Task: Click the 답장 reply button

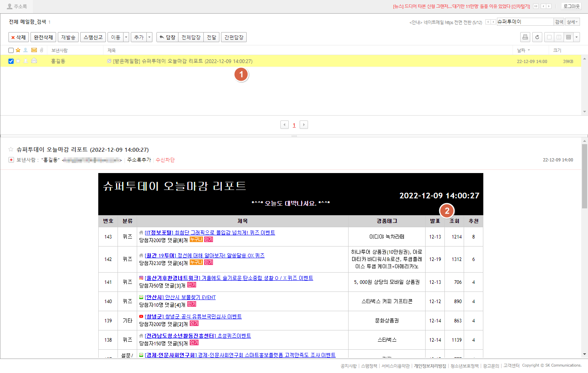Action: click(167, 37)
